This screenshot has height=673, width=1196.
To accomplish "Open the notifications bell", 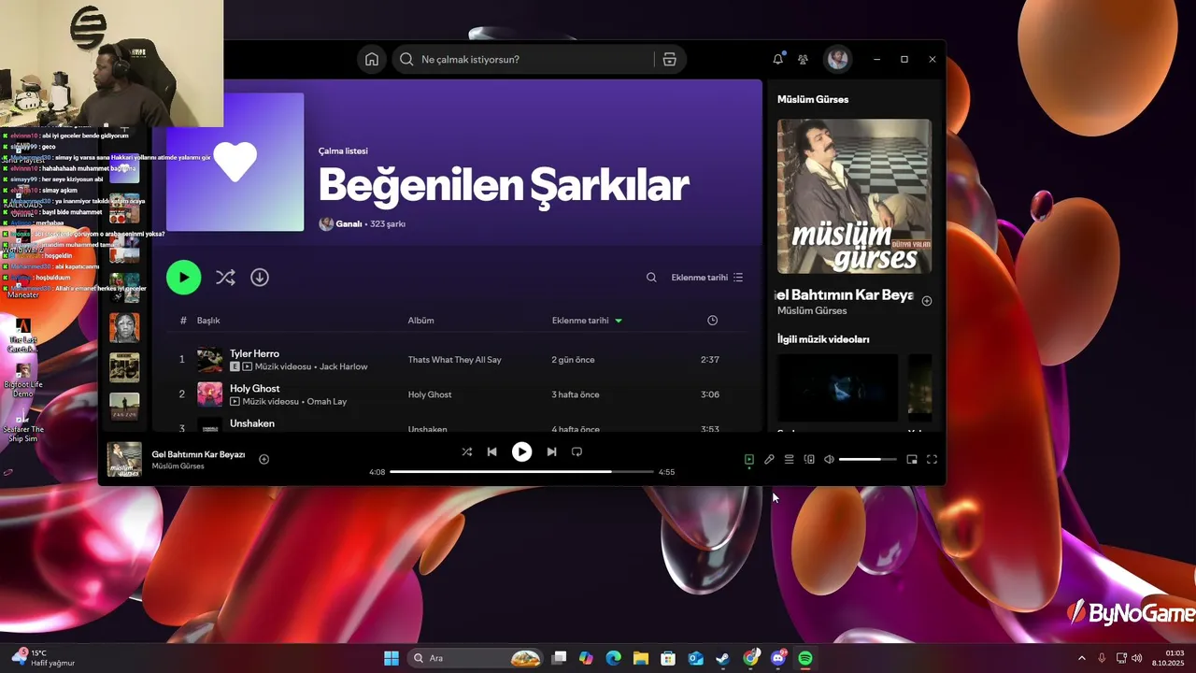I will [x=777, y=59].
